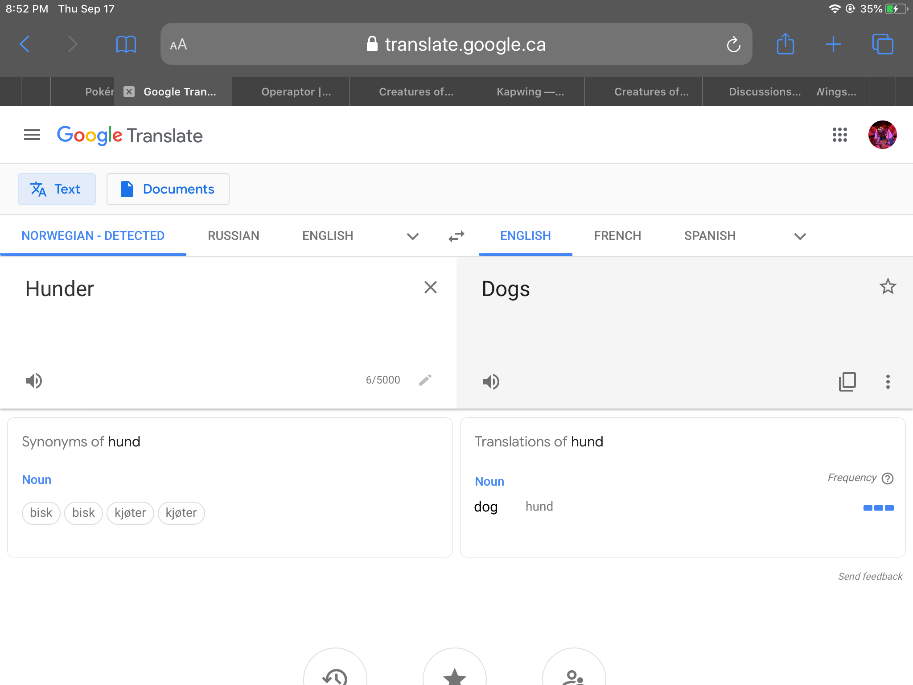The image size is (913, 685).
Task: Select Russian as source language
Action: (x=233, y=236)
